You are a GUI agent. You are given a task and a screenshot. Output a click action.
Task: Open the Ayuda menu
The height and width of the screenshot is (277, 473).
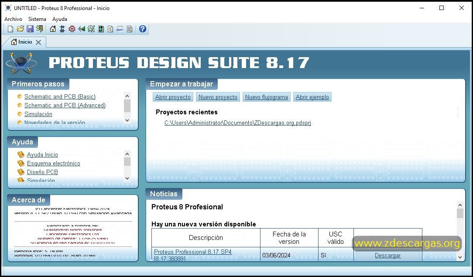(60, 19)
